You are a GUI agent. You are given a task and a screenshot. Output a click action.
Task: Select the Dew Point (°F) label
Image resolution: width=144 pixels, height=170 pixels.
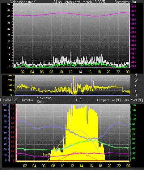[x=132, y=100]
